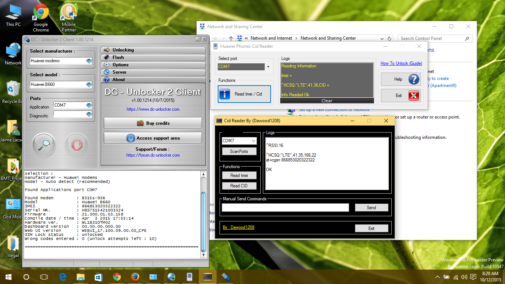Open File Explorer from the taskbar
Image resolution: width=505 pixels, height=284 pixels.
coord(80,277)
